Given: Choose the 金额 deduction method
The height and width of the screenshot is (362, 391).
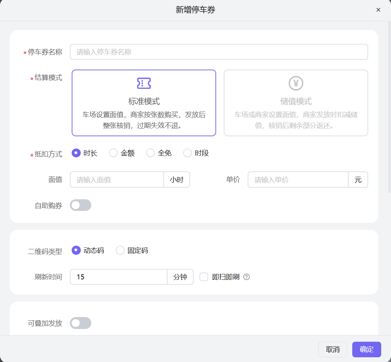Looking at the screenshot, I should tap(113, 153).
